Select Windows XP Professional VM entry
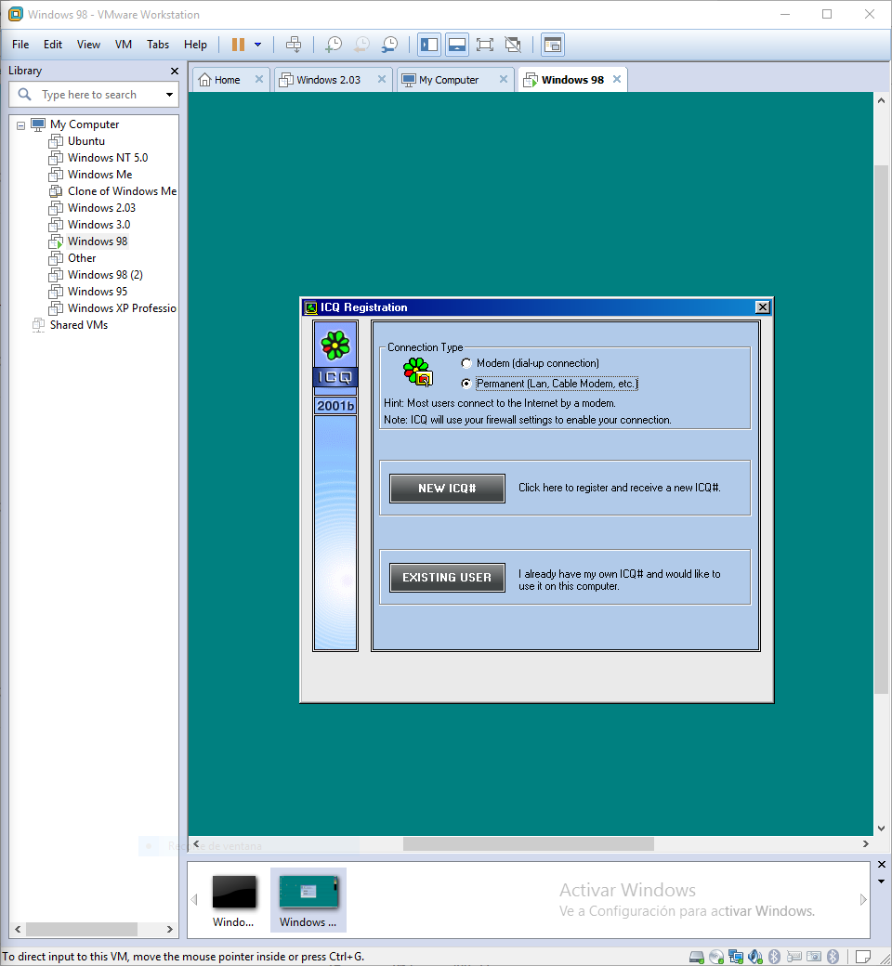892x966 pixels. 122,308
